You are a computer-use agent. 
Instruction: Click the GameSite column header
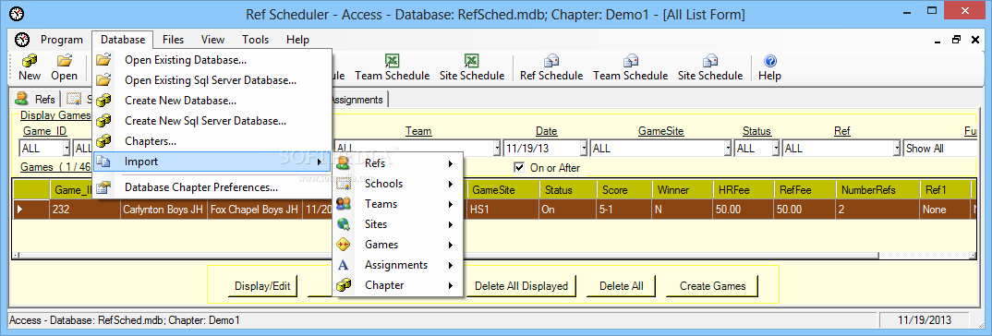point(503,190)
